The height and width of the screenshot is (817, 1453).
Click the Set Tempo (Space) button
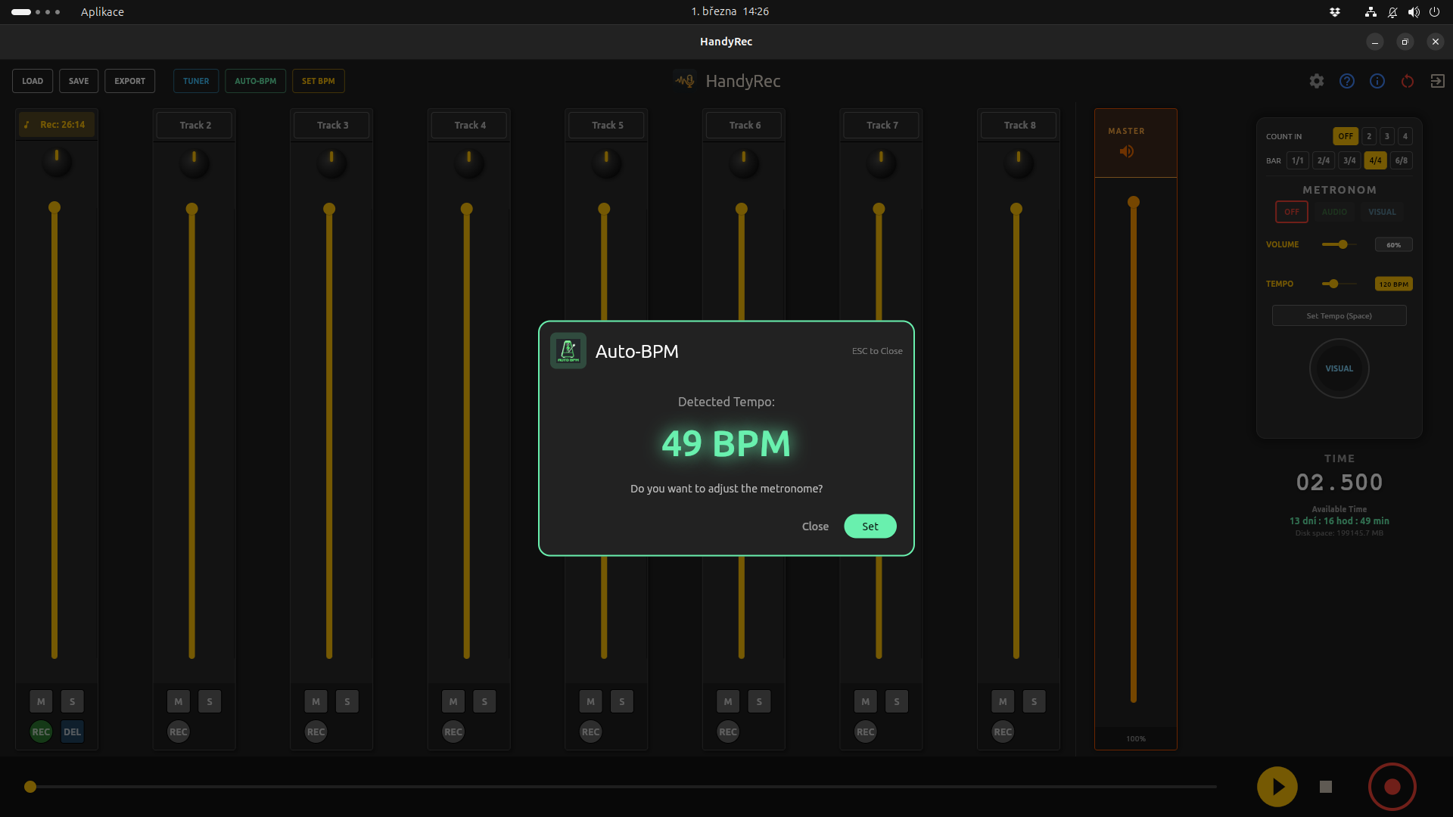[x=1339, y=315]
